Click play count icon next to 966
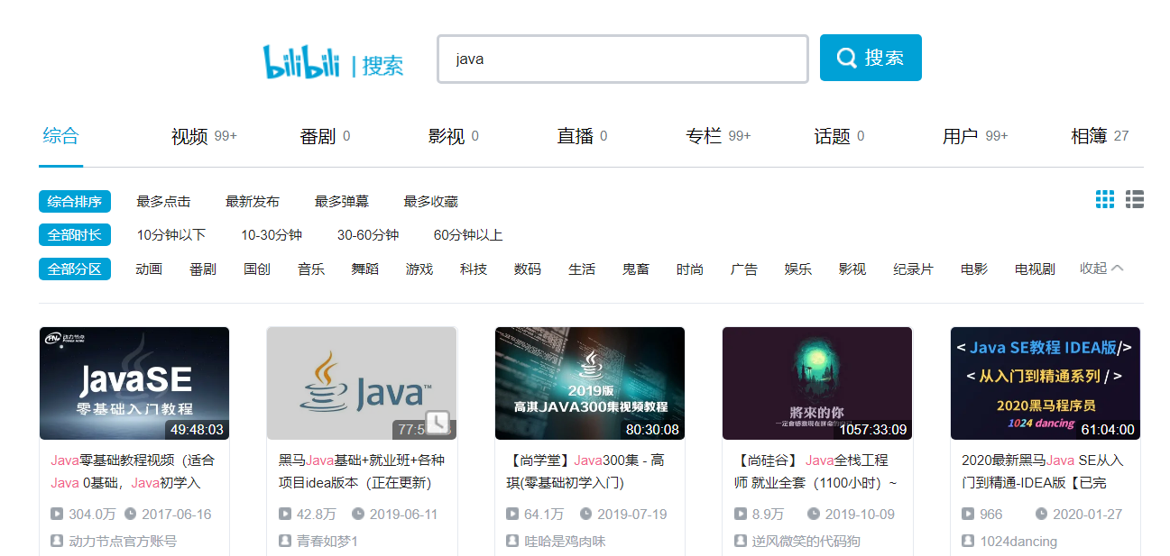 click(968, 515)
